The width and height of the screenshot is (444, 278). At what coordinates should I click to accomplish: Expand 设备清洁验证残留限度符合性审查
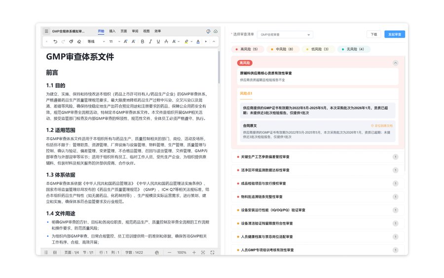(x=317, y=223)
